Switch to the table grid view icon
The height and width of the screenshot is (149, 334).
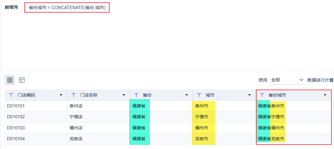coord(10,80)
